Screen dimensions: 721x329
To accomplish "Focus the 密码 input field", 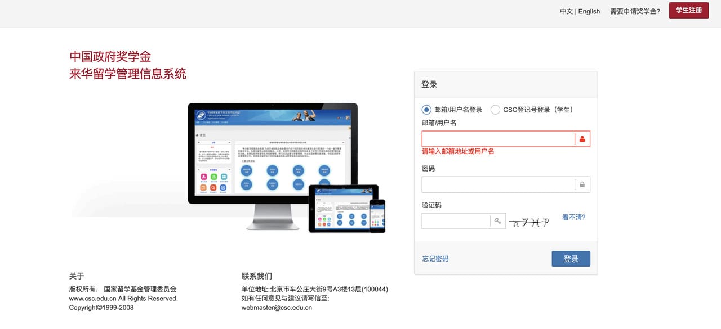I will click(498, 184).
